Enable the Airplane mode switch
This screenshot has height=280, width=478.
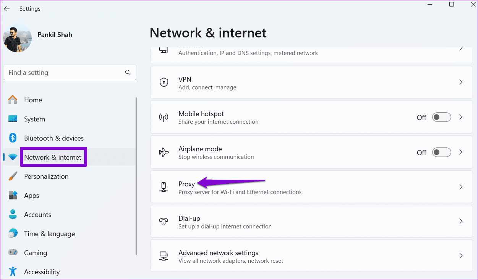coord(441,152)
